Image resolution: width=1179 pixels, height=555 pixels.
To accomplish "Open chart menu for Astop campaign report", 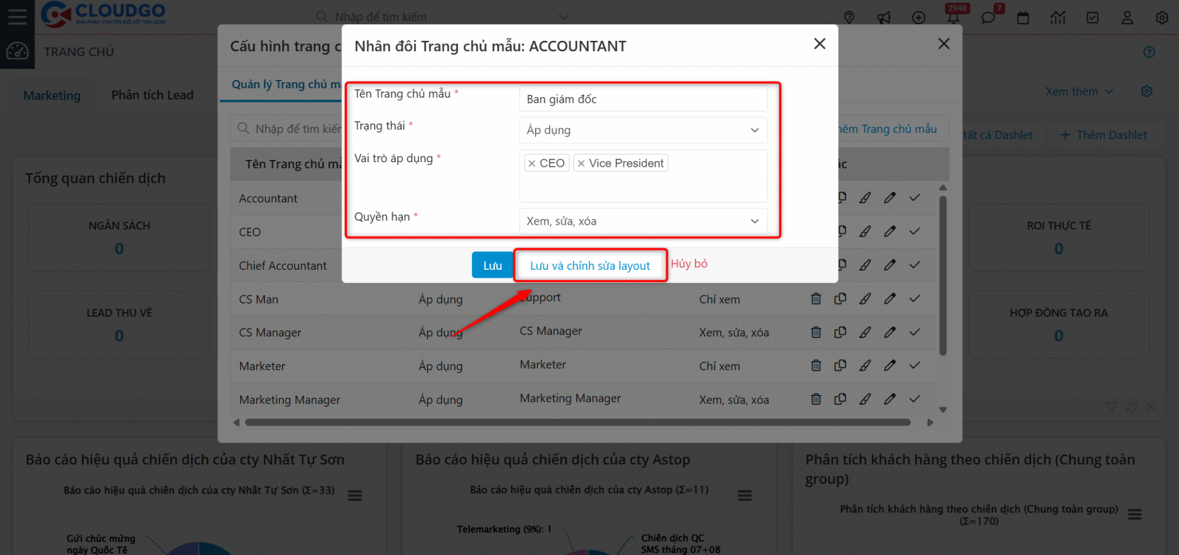I will [x=745, y=495].
